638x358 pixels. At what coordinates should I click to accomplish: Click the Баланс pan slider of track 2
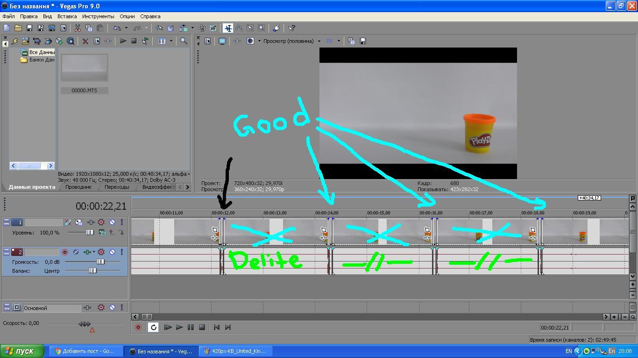click(93, 270)
